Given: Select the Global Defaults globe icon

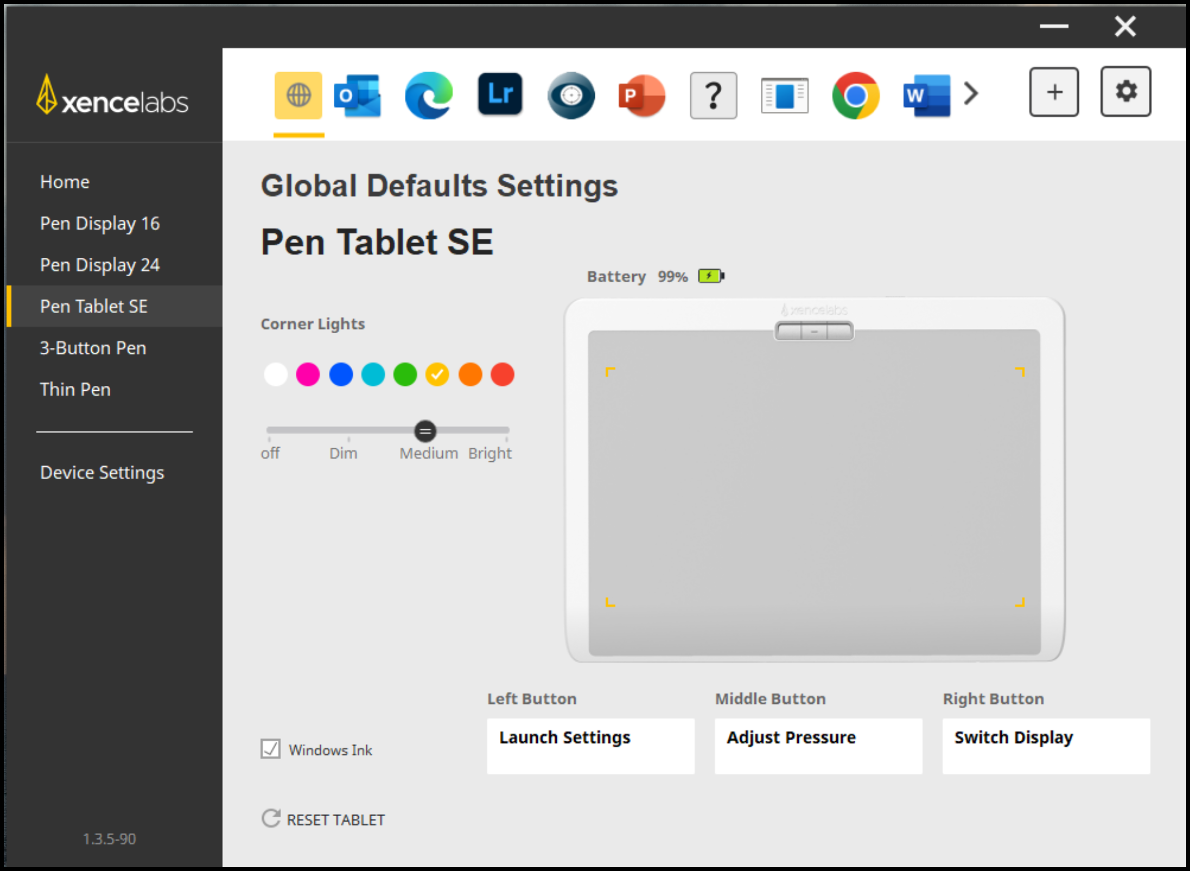Looking at the screenshot, I should click(298, 95).
